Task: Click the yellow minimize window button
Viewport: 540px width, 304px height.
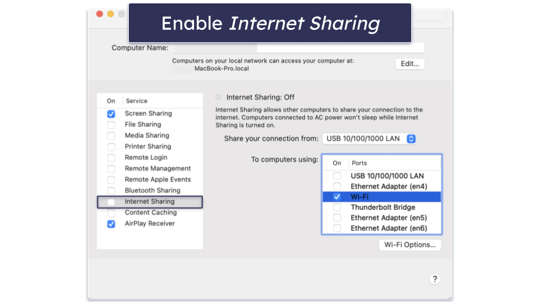Action: tap(110, 14)
